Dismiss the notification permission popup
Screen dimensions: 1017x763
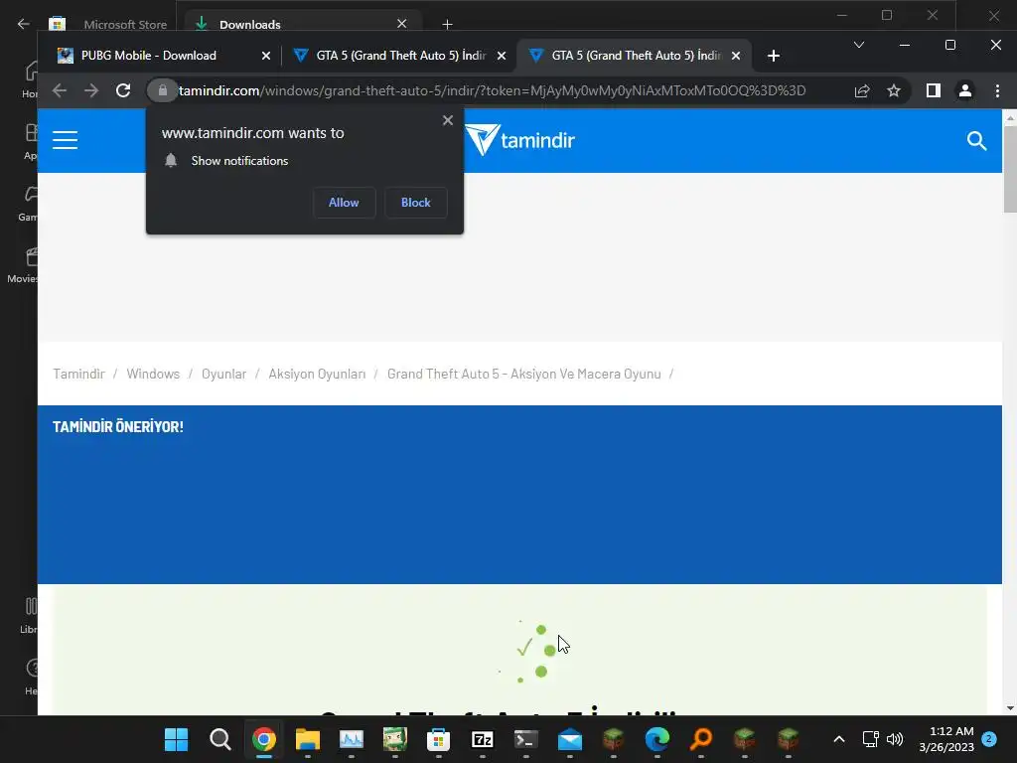(448, 120)
